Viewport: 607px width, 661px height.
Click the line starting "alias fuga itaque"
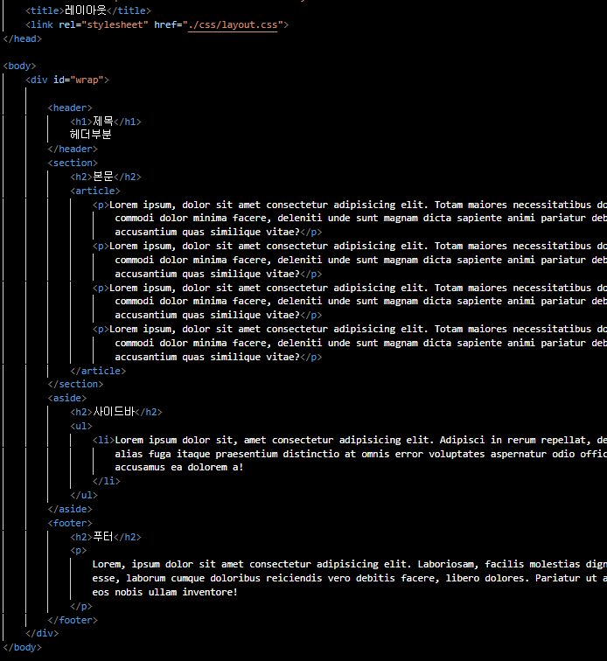coord(360,454)
